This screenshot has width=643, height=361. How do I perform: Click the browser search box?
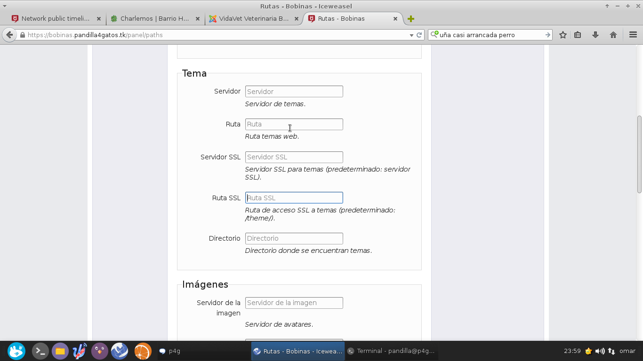pos(491,35)
